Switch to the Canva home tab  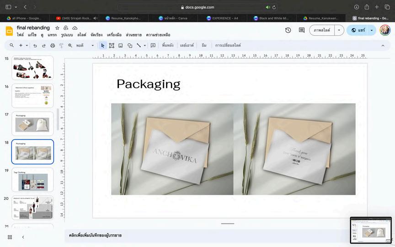click(173, 18)
